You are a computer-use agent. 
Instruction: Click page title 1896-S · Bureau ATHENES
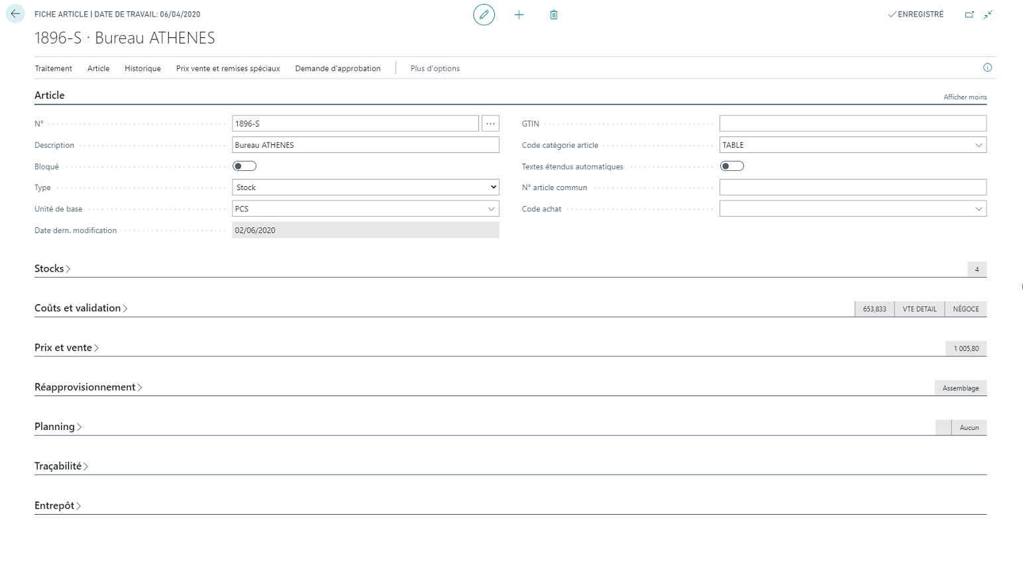tap(125, 38)
